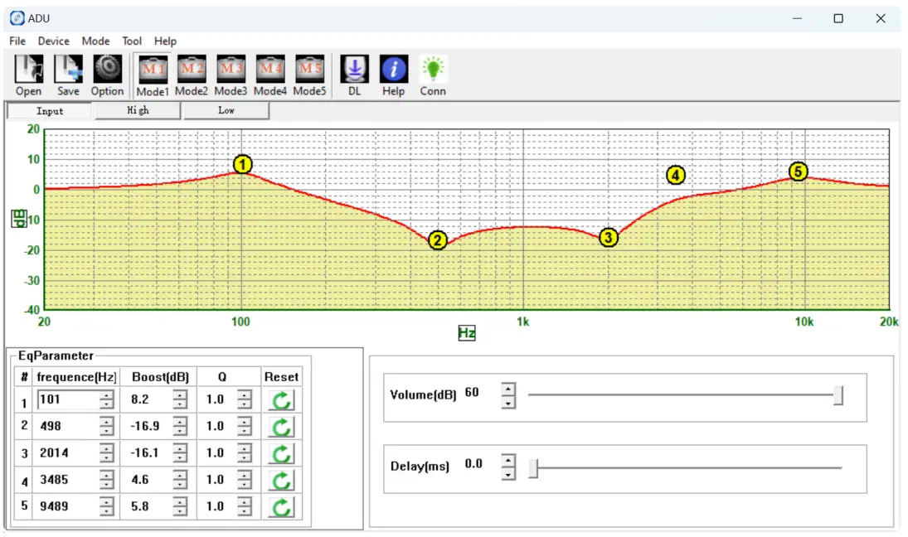Click the middle of the Volume slider track
The width and height of the screenshot is (908, 537).
coord(684,394)
